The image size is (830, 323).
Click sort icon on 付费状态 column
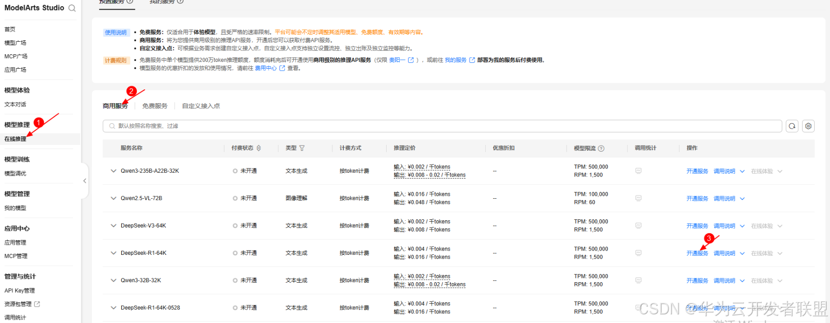click(259, 148)
